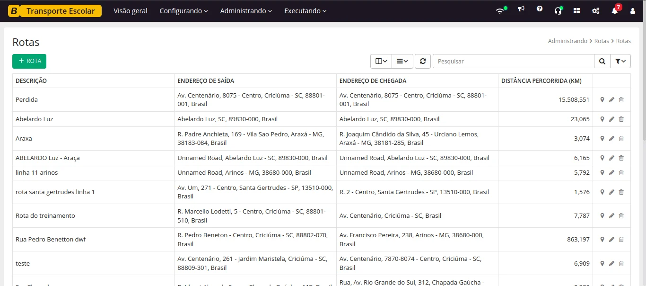Delete the Rua Pedro Benetton dwf route
This screenshot has width=646, height=286.
[x=621, y=240]
